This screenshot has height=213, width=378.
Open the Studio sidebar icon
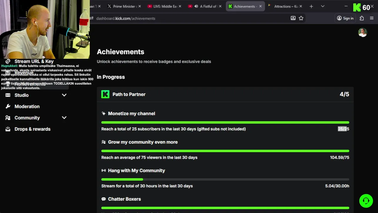(x=8, y=95)
